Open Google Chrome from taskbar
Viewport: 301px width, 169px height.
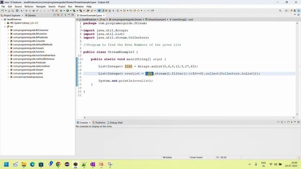(x=58, y=164)
